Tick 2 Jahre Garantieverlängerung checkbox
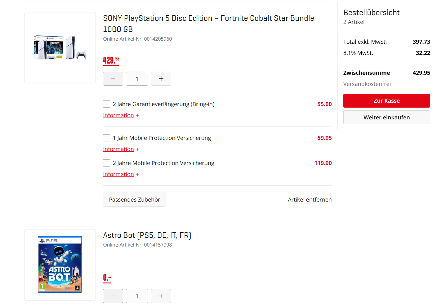Screen dimensions: 437x307 [x=107, y=104]
